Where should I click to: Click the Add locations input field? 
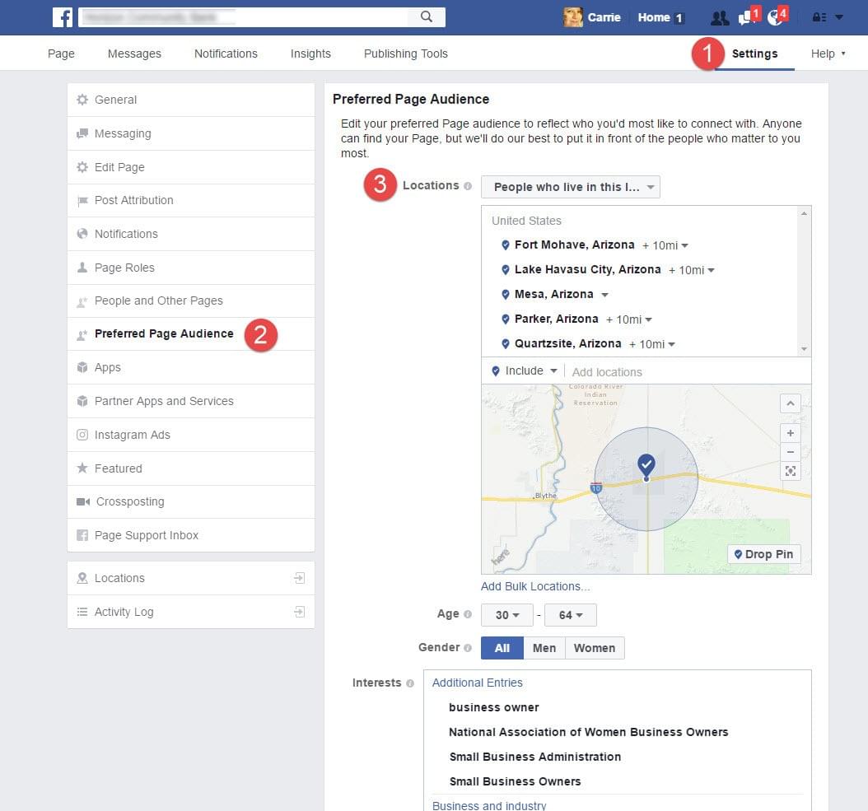tap(687, 372)
